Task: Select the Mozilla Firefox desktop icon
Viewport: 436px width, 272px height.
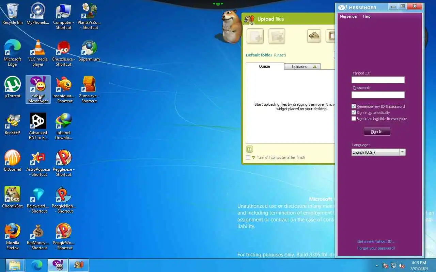Action: [x=13, y=237]
